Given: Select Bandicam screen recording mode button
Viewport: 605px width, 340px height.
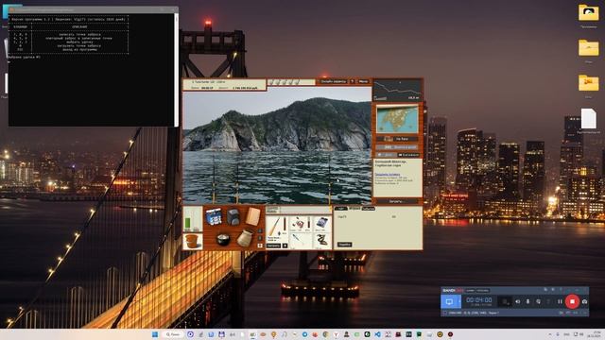Looking at the screenshot, I should (x=449, y=301).
